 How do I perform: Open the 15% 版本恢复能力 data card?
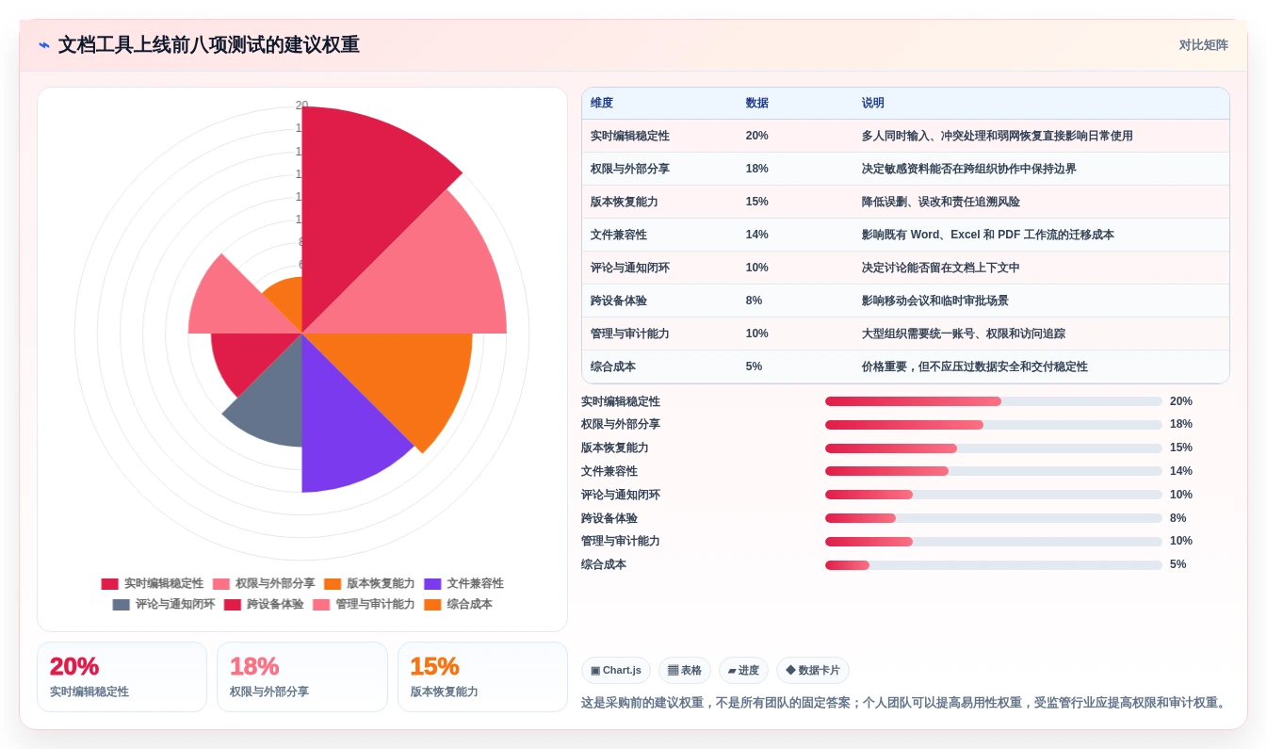(482, 676)
